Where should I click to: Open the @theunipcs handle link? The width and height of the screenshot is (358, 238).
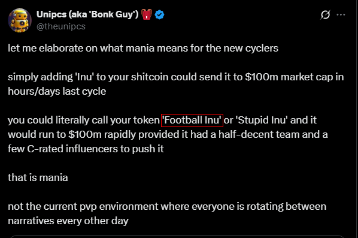coord(61,26)
